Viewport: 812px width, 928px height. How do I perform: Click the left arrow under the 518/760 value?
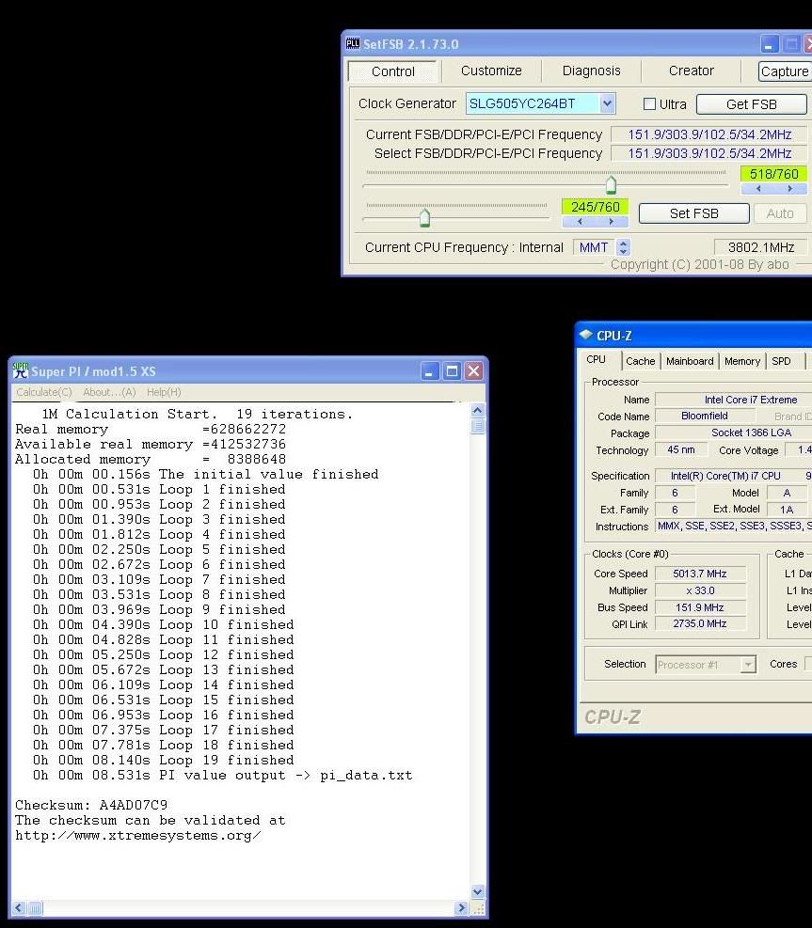tap(759, 188)
